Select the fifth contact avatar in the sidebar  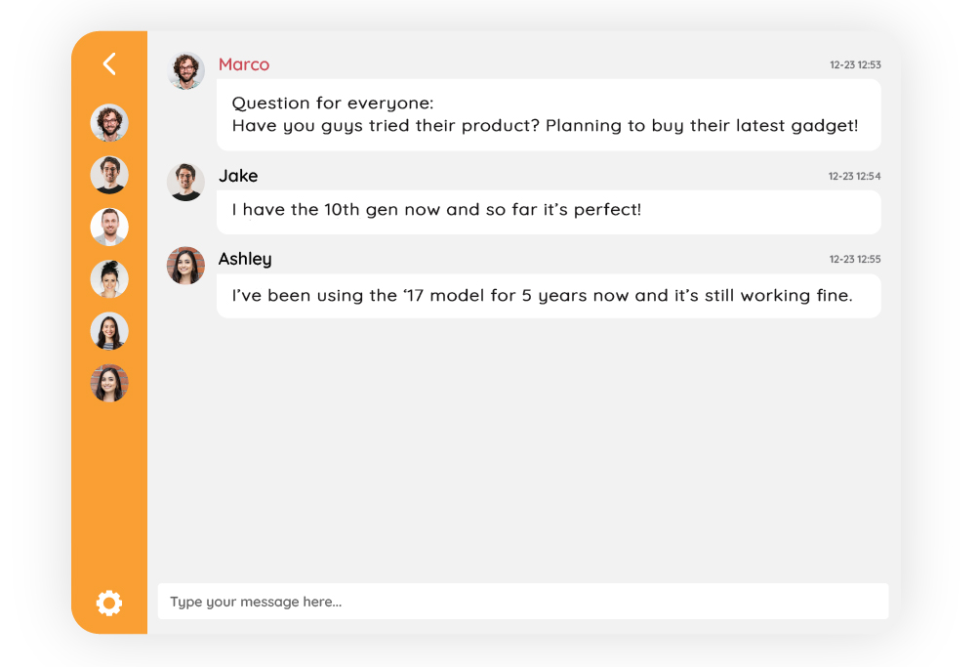point(109,331)
